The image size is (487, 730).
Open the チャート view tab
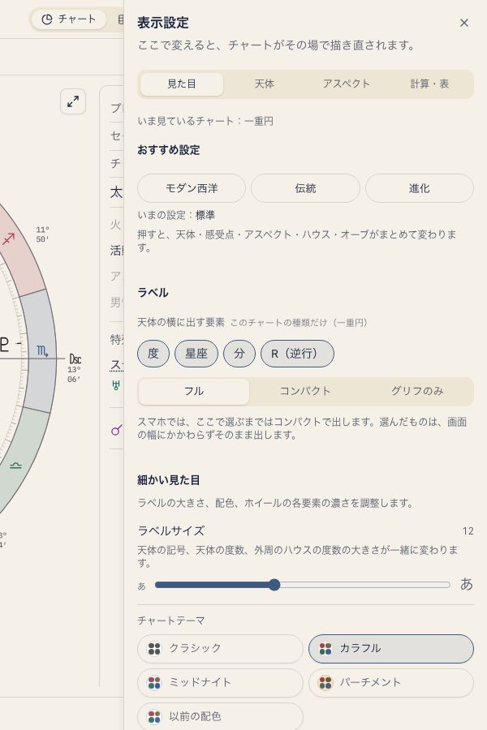pos(68,19)
